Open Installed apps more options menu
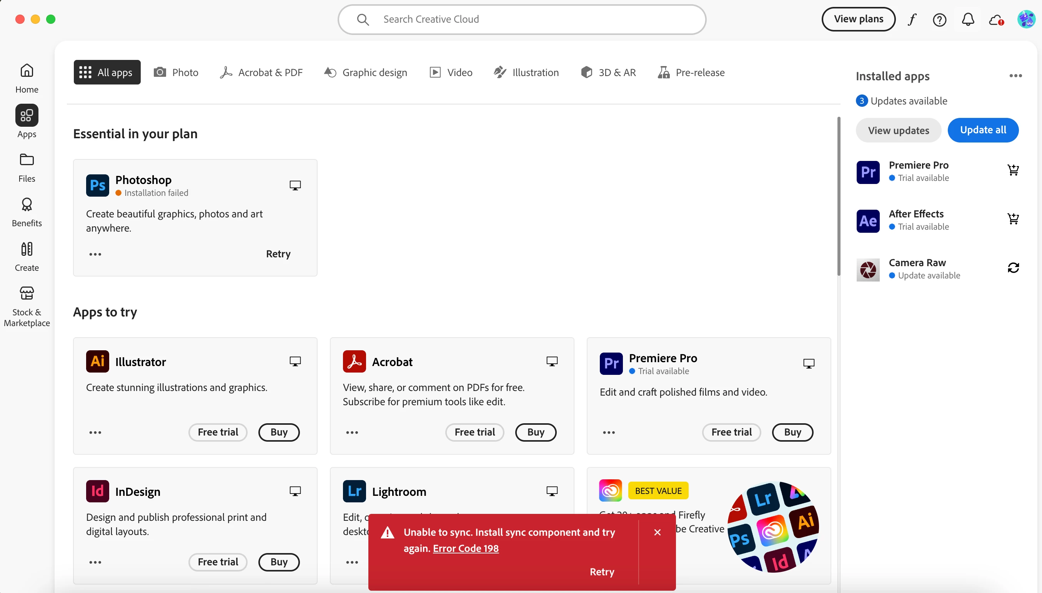1042x593 pixels. (x=1015, y=76)
